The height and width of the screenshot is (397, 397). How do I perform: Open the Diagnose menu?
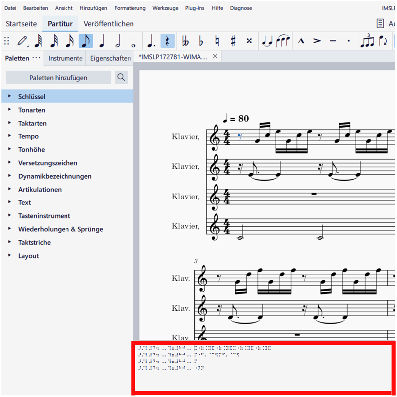click(x=241, y=8)
